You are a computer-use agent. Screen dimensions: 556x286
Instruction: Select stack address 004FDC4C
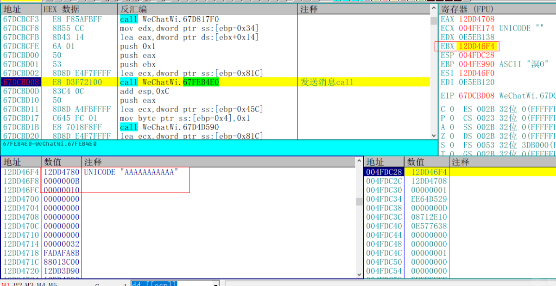(x=385, y=253)
